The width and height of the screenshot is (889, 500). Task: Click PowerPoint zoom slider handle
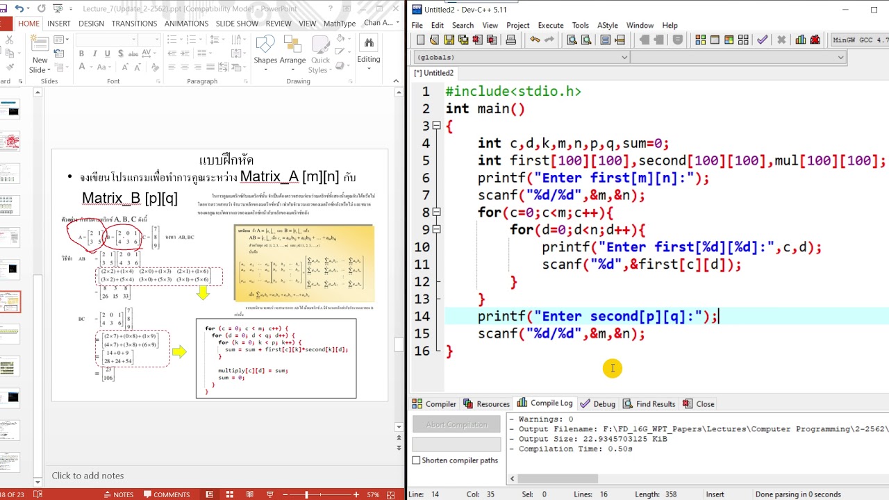(x=306, y=494)
